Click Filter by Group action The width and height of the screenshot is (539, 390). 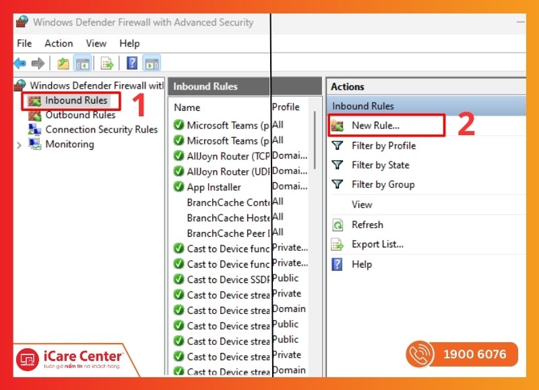(x=383, y=185)
